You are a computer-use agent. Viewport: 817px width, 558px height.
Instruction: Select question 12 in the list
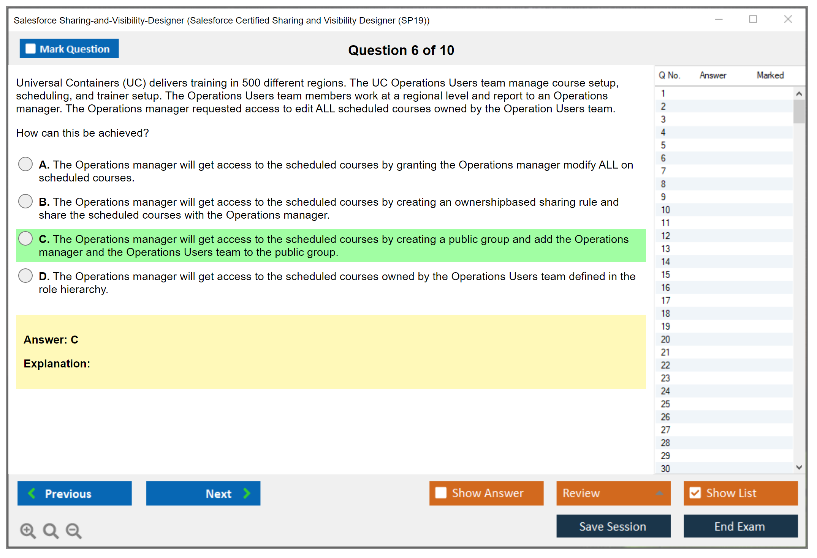(665, 236)
